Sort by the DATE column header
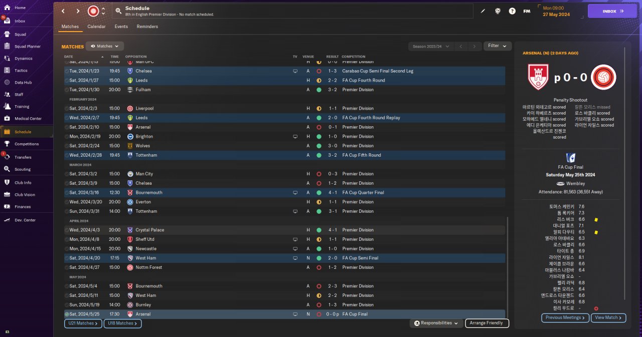642x337 pixels. click(x=68, y=57)
